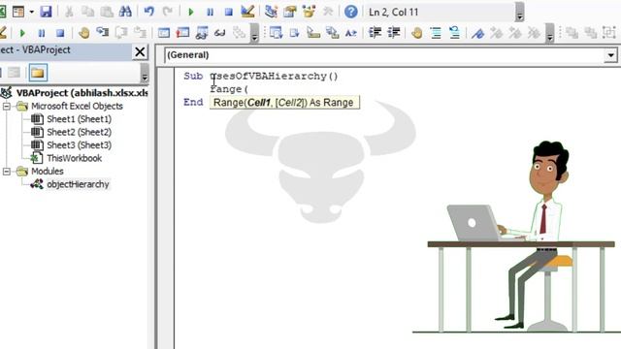This screenshot has width=621, height=349.
Task: Click the Parameter Info icon
Action: [x=332, y=33]
